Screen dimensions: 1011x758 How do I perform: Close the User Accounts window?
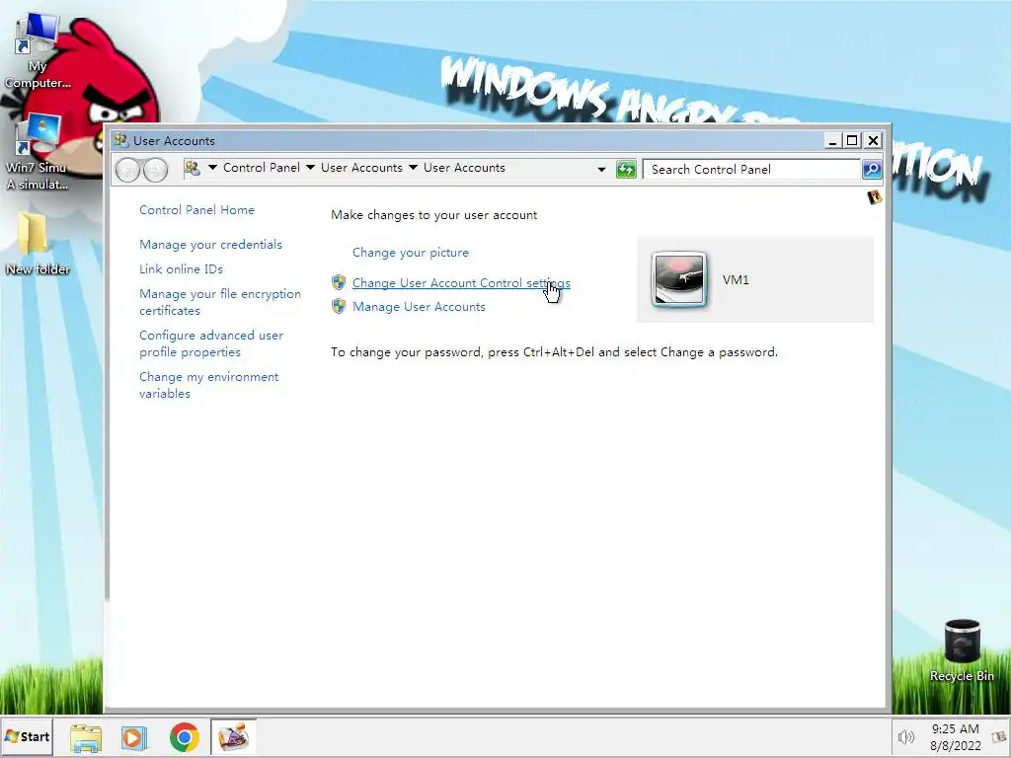pyautogui.click(x=873, y=140)
